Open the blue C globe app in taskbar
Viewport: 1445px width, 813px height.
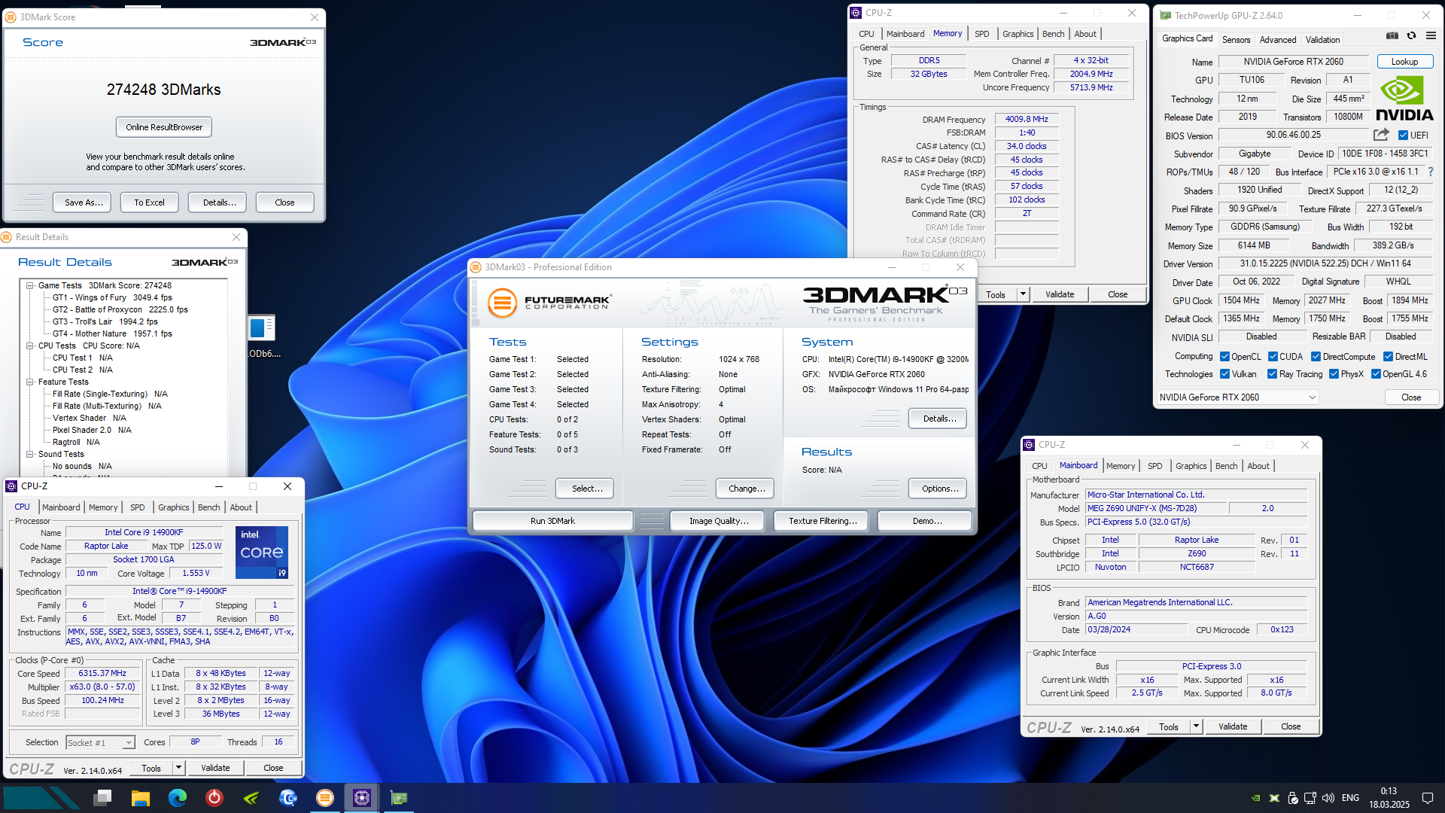pos(288,798)
